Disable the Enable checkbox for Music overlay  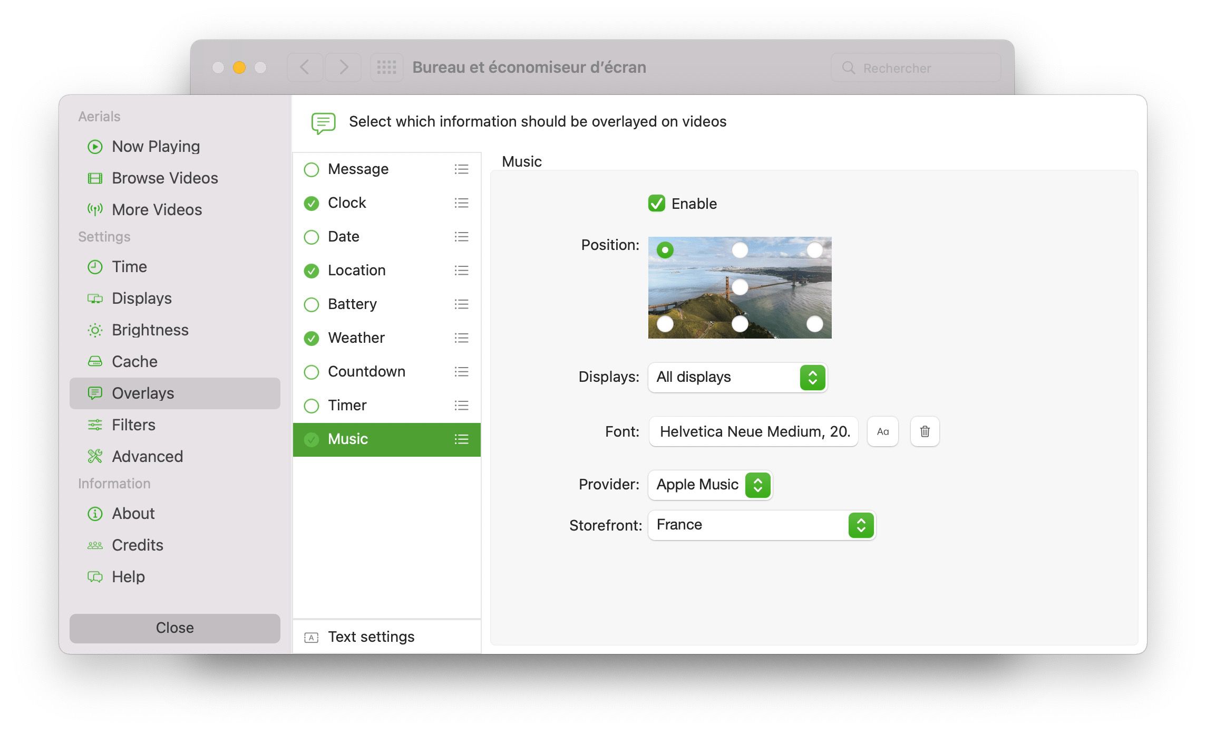657,203
